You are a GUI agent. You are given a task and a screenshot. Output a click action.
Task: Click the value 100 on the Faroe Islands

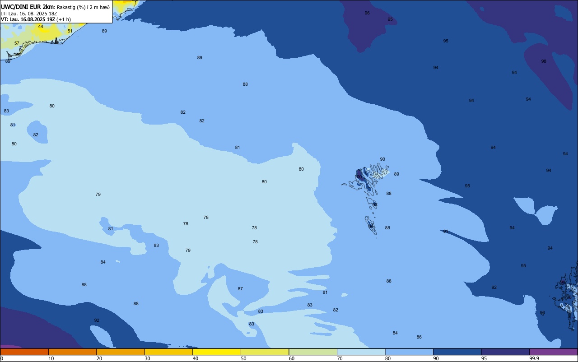[x=358, y=176]
